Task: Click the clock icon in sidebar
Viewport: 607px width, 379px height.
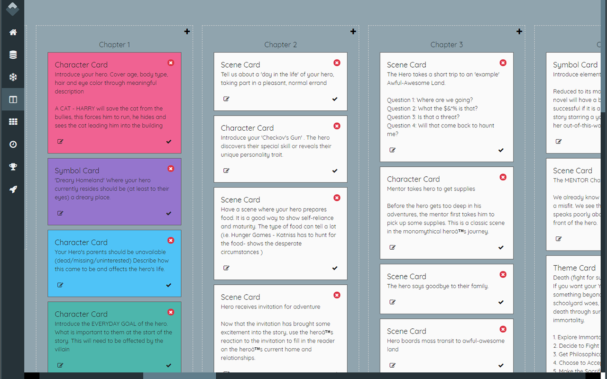Action: point(13,144)
